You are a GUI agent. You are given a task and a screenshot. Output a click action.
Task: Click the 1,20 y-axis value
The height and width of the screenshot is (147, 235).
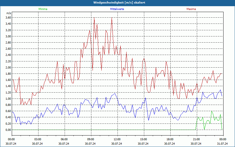click(x=8, y=92)
